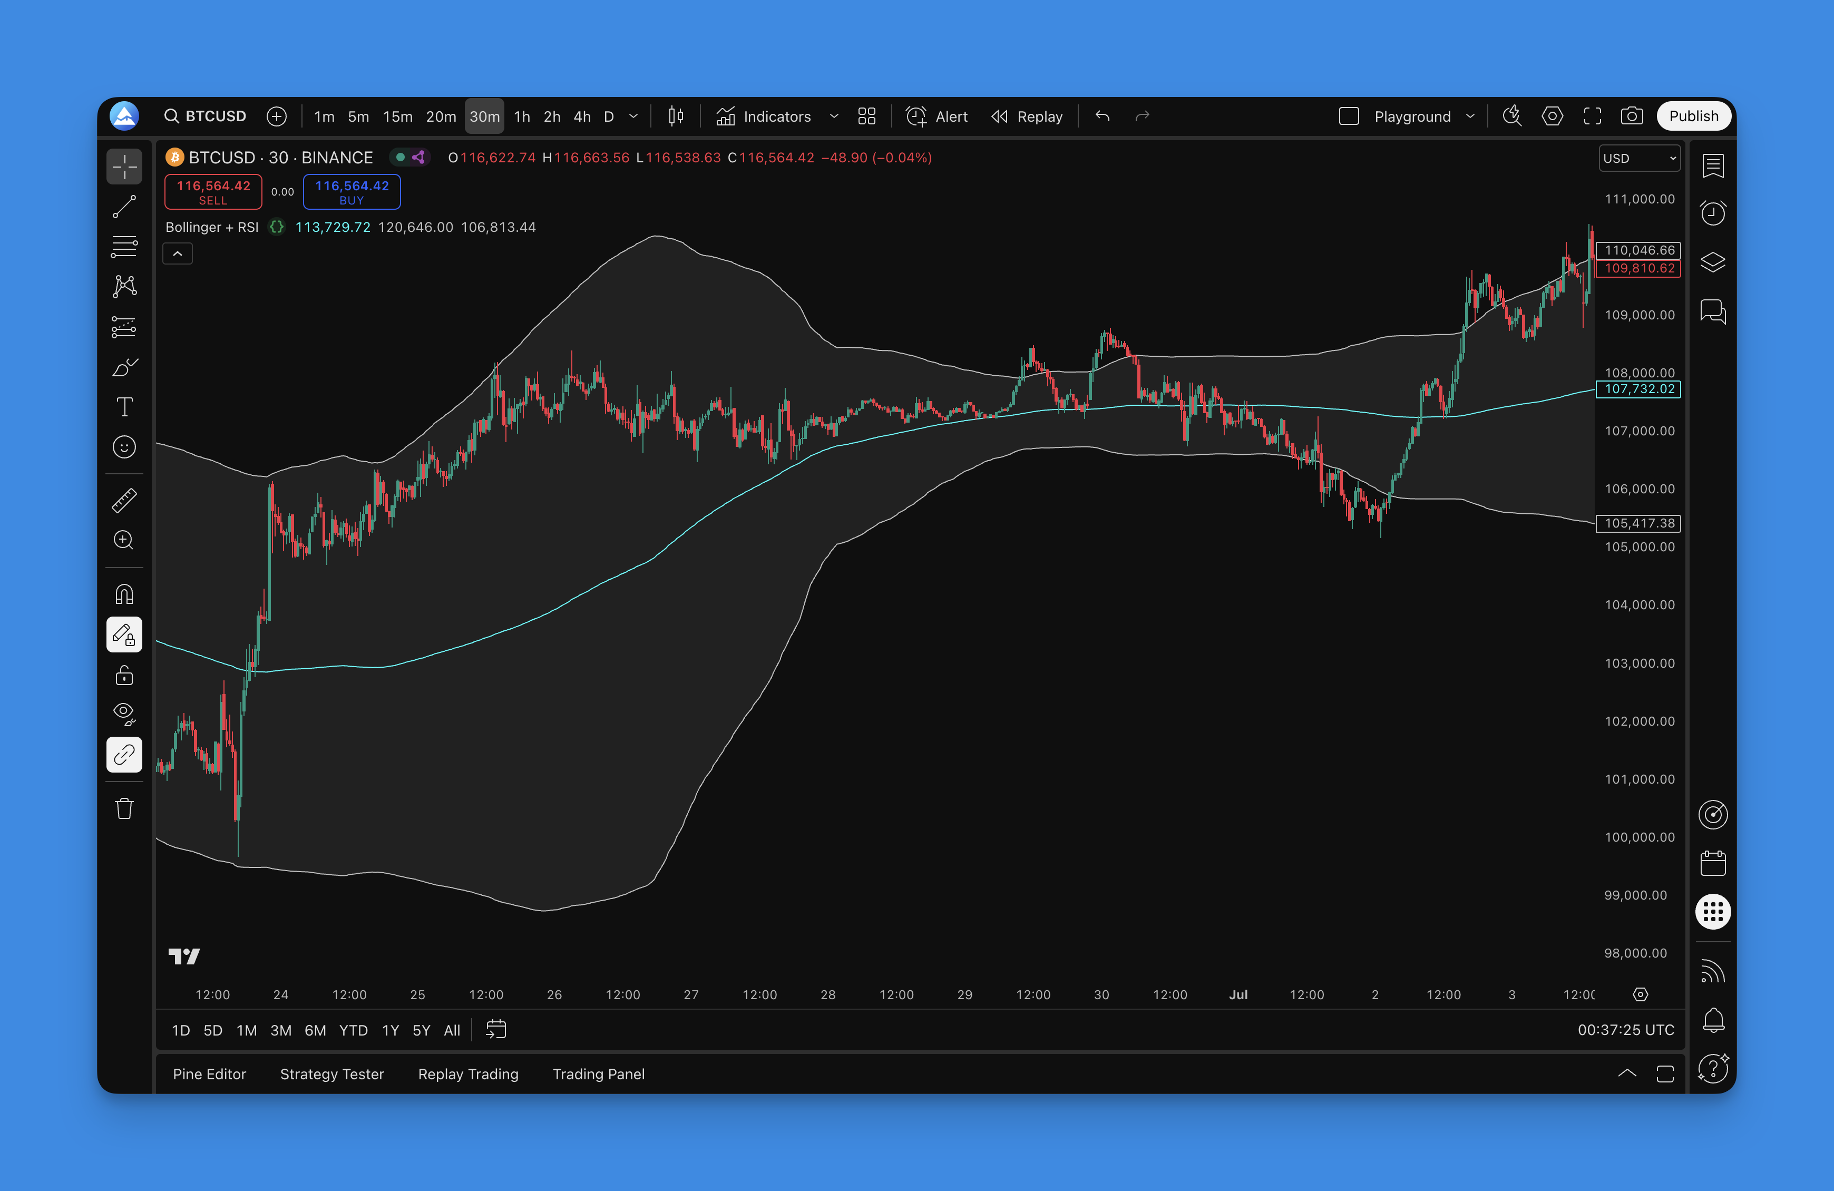Set chart range to 1D

pyautogui.click(x=181, y=1030)
